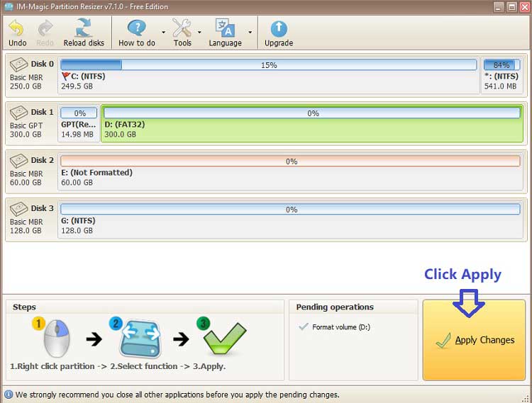Screen dimensions: 532x403
Task: Click Disk 0 Basic MBR 250.0 GB info
Action: coord(26,82)
